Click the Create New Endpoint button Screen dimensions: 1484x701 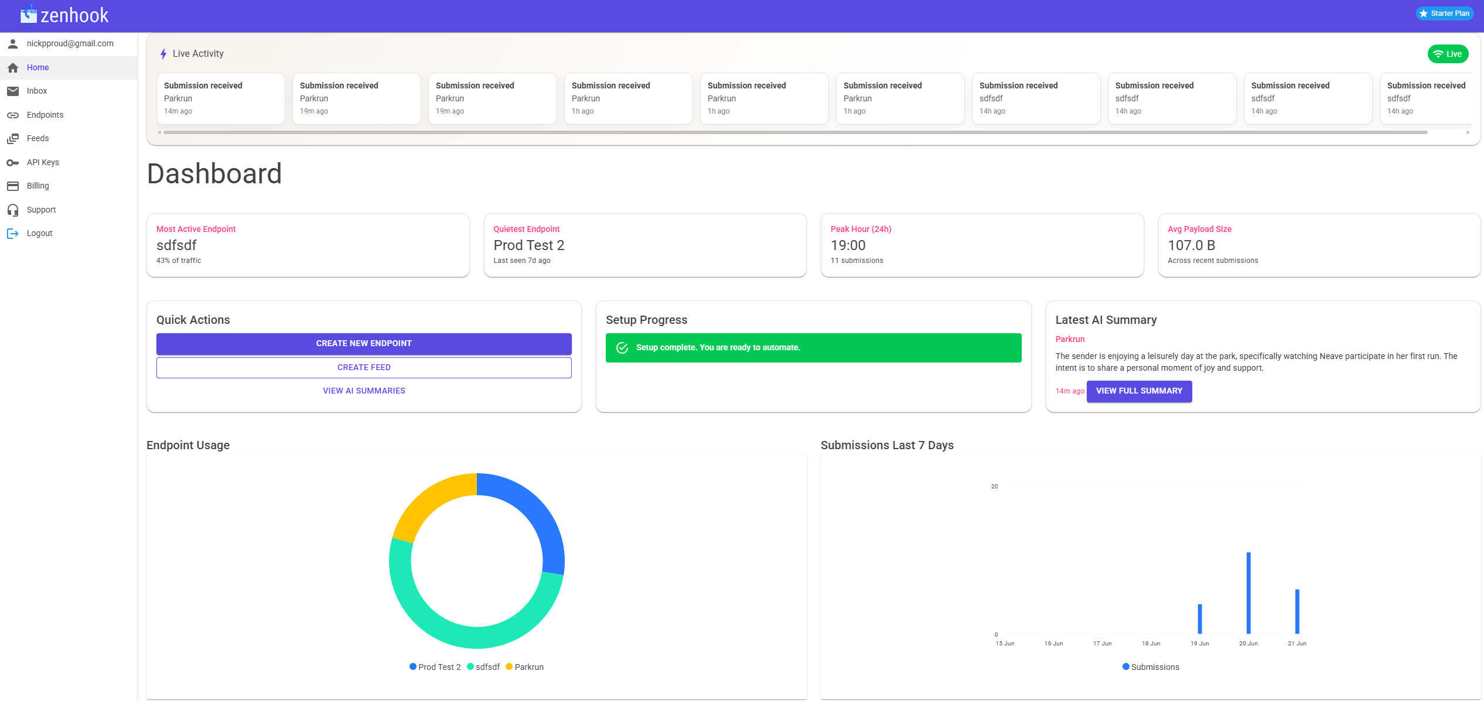pyautogui.click(x=364, y=344)
